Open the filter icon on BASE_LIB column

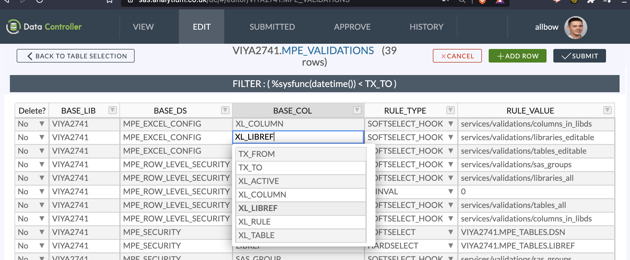(112, 110)
